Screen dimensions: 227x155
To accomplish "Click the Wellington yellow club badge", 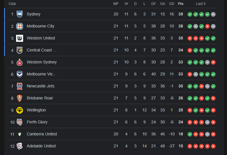I will (x=20, y=110).
